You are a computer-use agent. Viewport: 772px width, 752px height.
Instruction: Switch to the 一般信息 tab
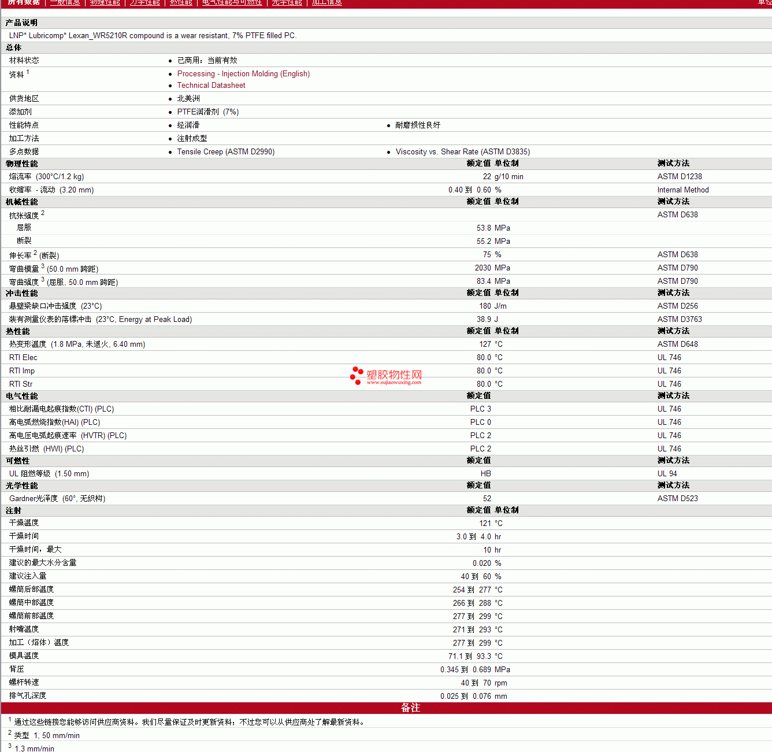(65, 2)
